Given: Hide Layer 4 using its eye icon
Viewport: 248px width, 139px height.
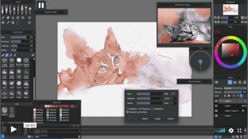Looking at the screenshot, I should click(x=216, y=101).
